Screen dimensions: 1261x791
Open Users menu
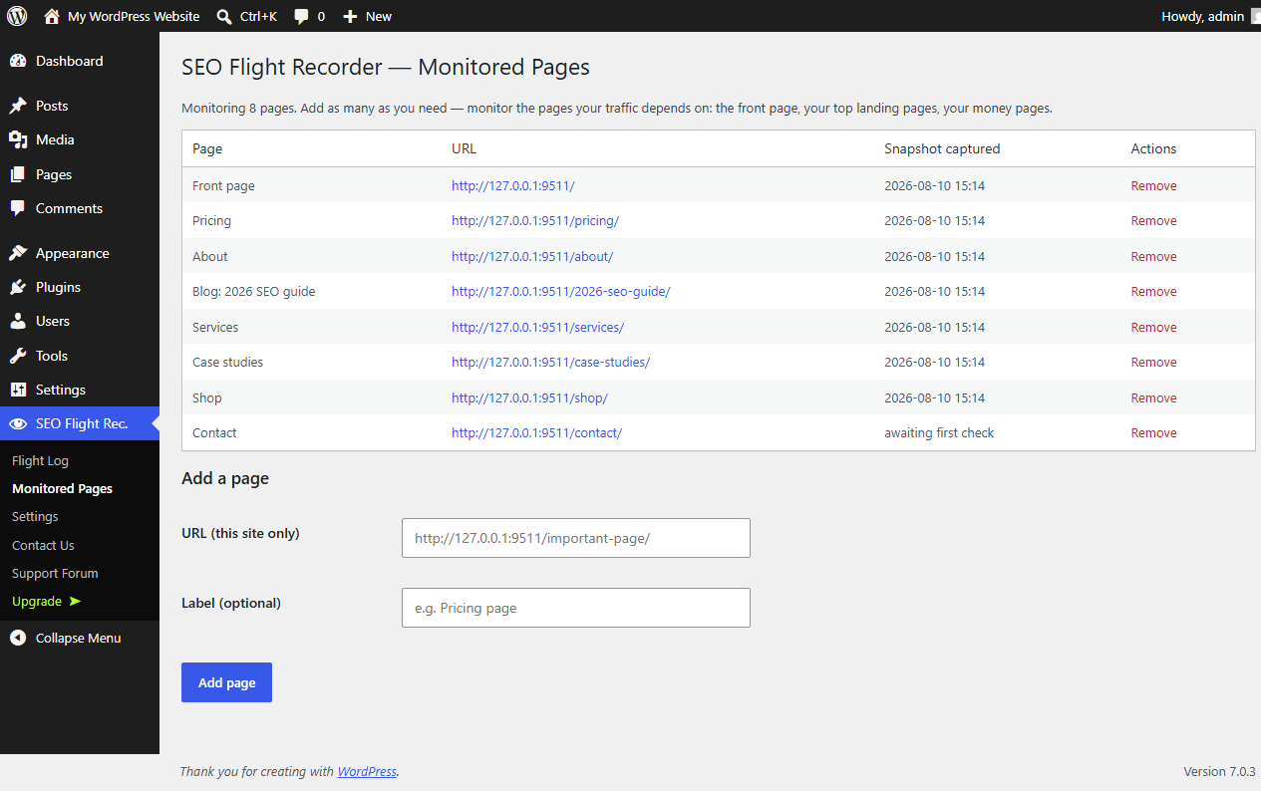pyautogui.click(x=80, y=321)
